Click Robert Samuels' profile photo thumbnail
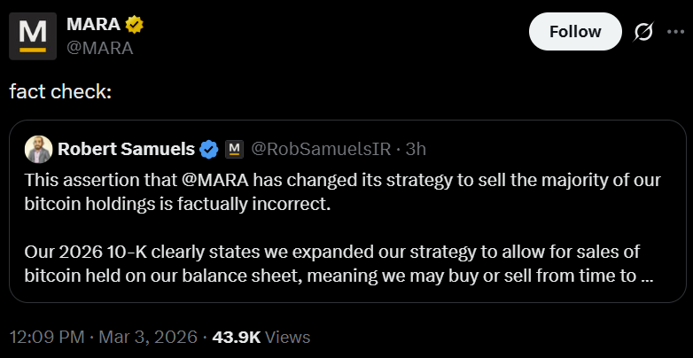This screenshot has width=693, height=358. click(x=38, y=149)
